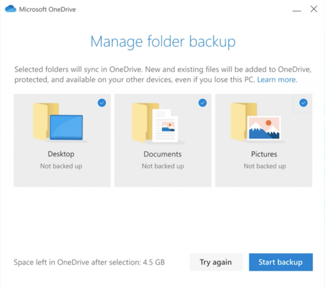Viewport: 325px width, 290px height.
Task: Click the space left in OneDrive text
Action: [89, 262]
